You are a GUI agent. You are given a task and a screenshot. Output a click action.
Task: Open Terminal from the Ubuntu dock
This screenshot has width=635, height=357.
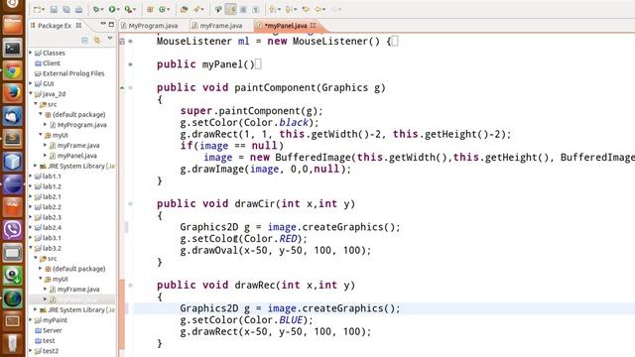click(13, 49)
